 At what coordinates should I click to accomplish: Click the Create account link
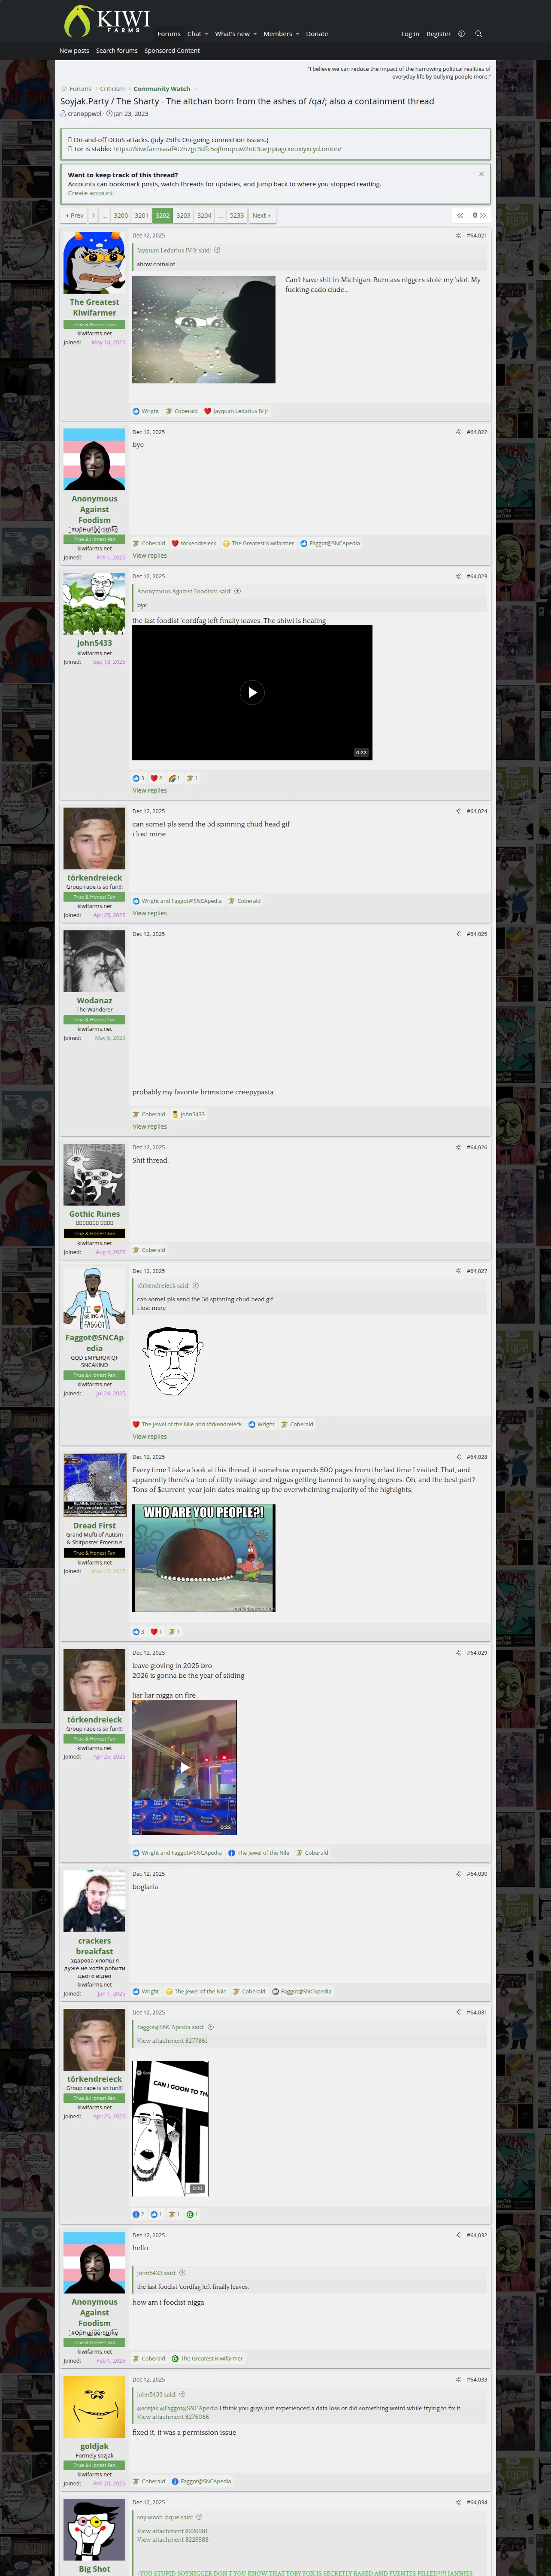click(90, 193)
